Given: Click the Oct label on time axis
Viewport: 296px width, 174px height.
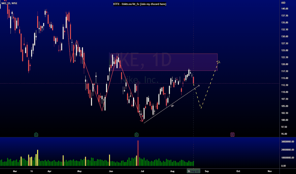Looking at the screenshot, I should click(238, 171).
